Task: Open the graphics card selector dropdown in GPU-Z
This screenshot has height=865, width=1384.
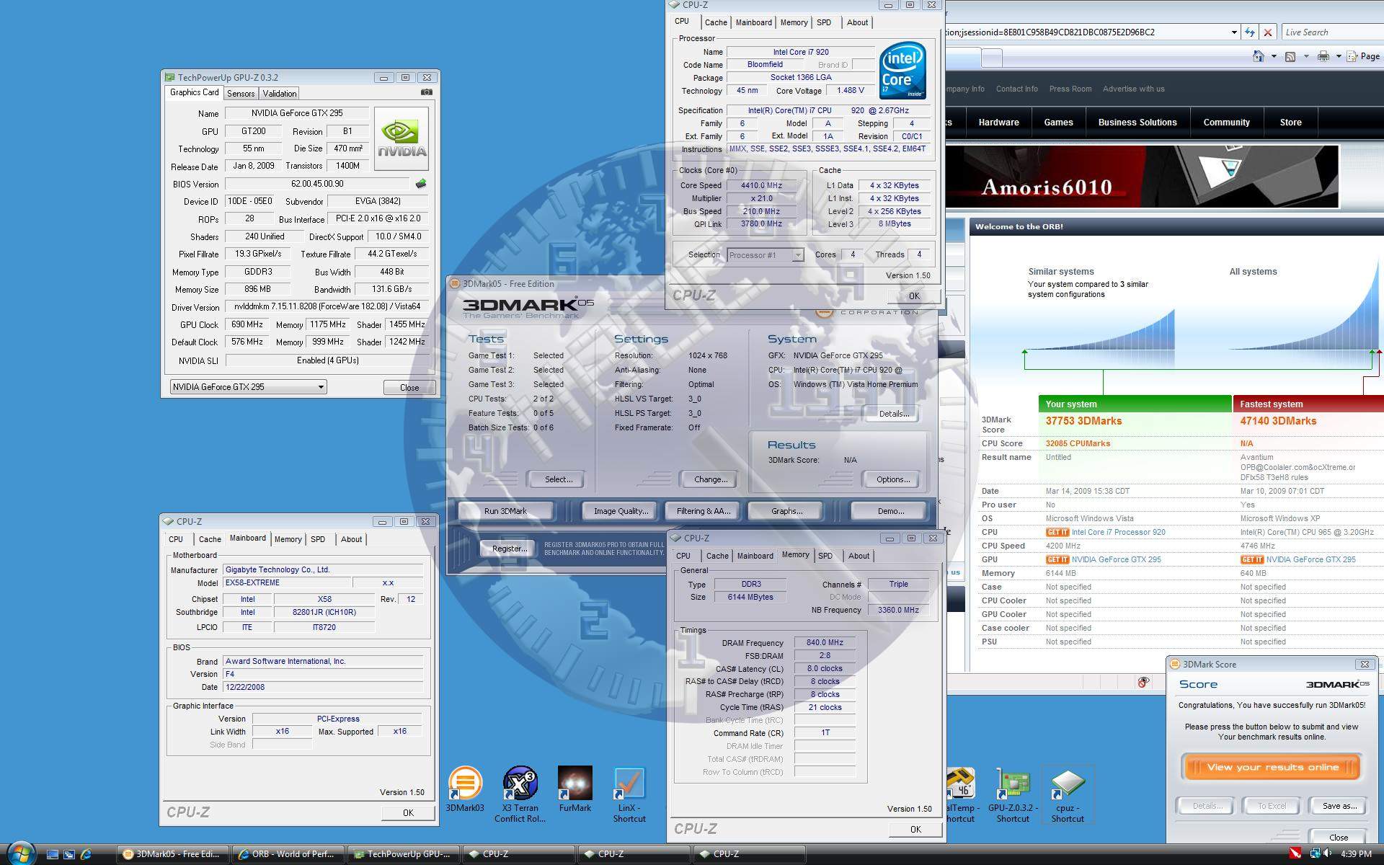Action: 248,387
